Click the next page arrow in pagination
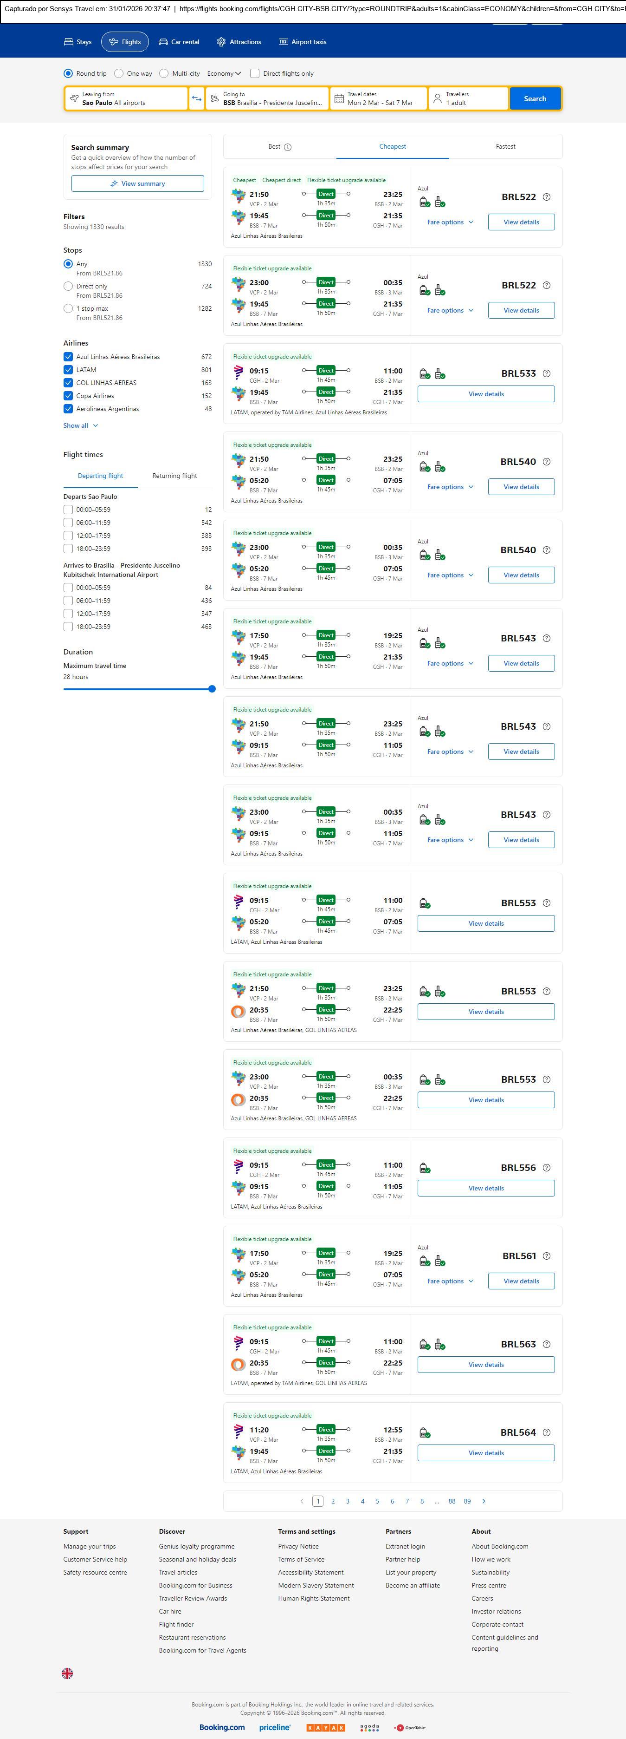626x1739 pixels. click(484, 1501)
